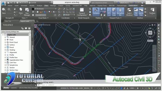Switch to the Model layout tab
This screenshot has height=91, width=162.
pos(6,88)
